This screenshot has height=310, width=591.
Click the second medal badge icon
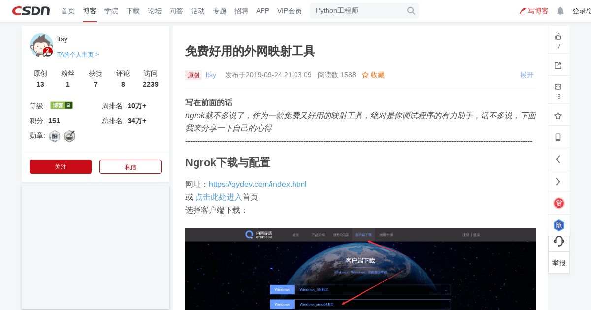pyautogui.click(x=69, y=136)
